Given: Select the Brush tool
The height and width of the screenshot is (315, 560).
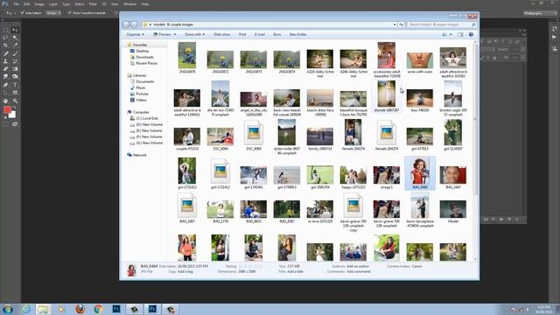Looking at the screenshot, I should [15, 53].
